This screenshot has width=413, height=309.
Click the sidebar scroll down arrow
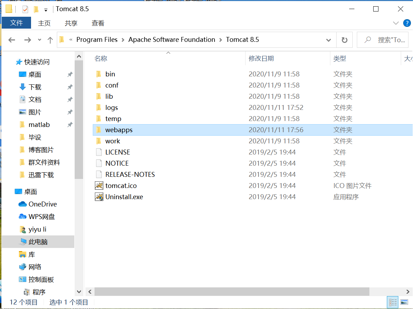pyautogui.click(x=79, y=292)
